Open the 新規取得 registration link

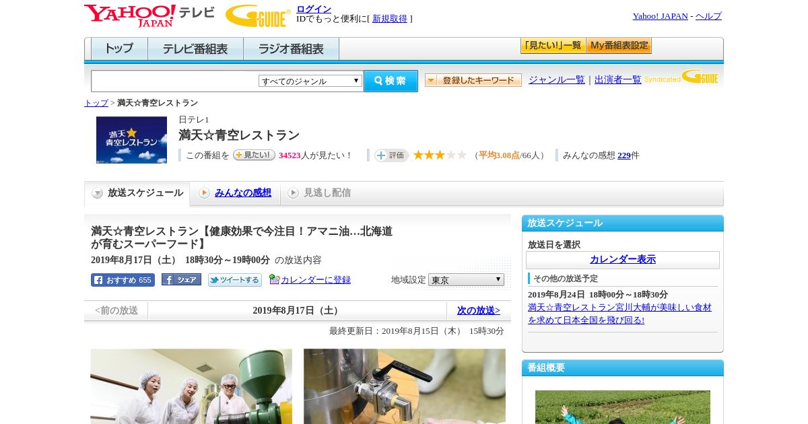[390, 19]
